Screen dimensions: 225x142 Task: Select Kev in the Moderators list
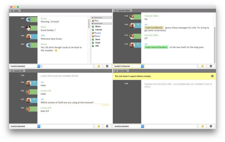pyautogui.click(x=97, y=21)
